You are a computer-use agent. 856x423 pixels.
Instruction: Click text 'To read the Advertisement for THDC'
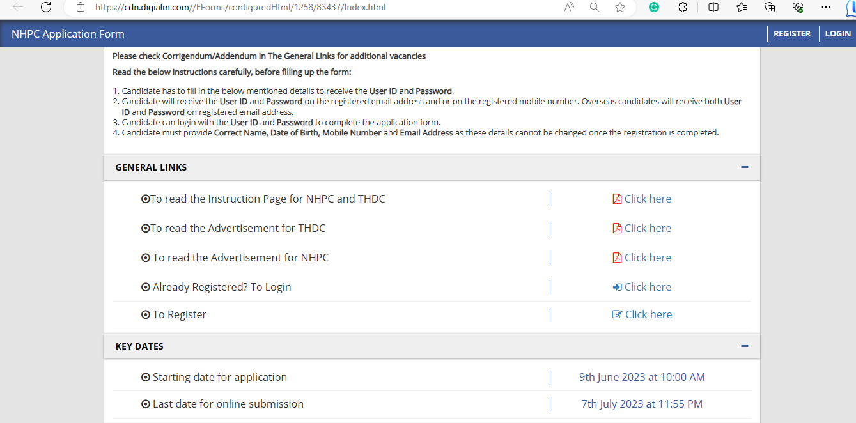pyautogui.click(x=238, y=228)
